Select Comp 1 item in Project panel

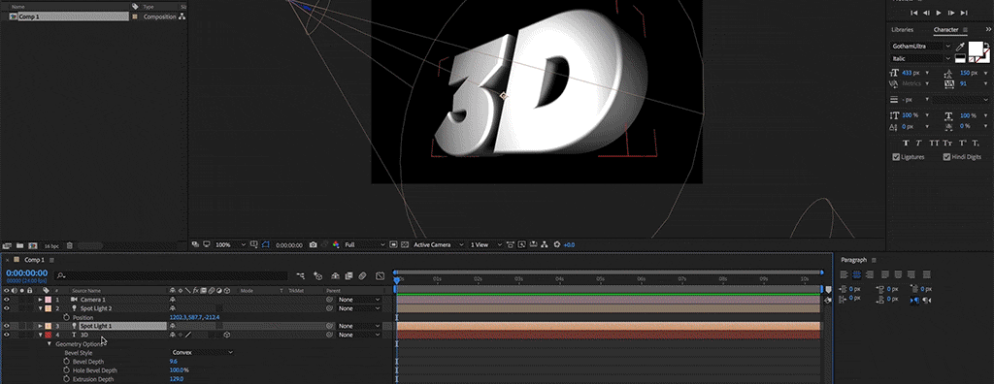pos(69,16)
